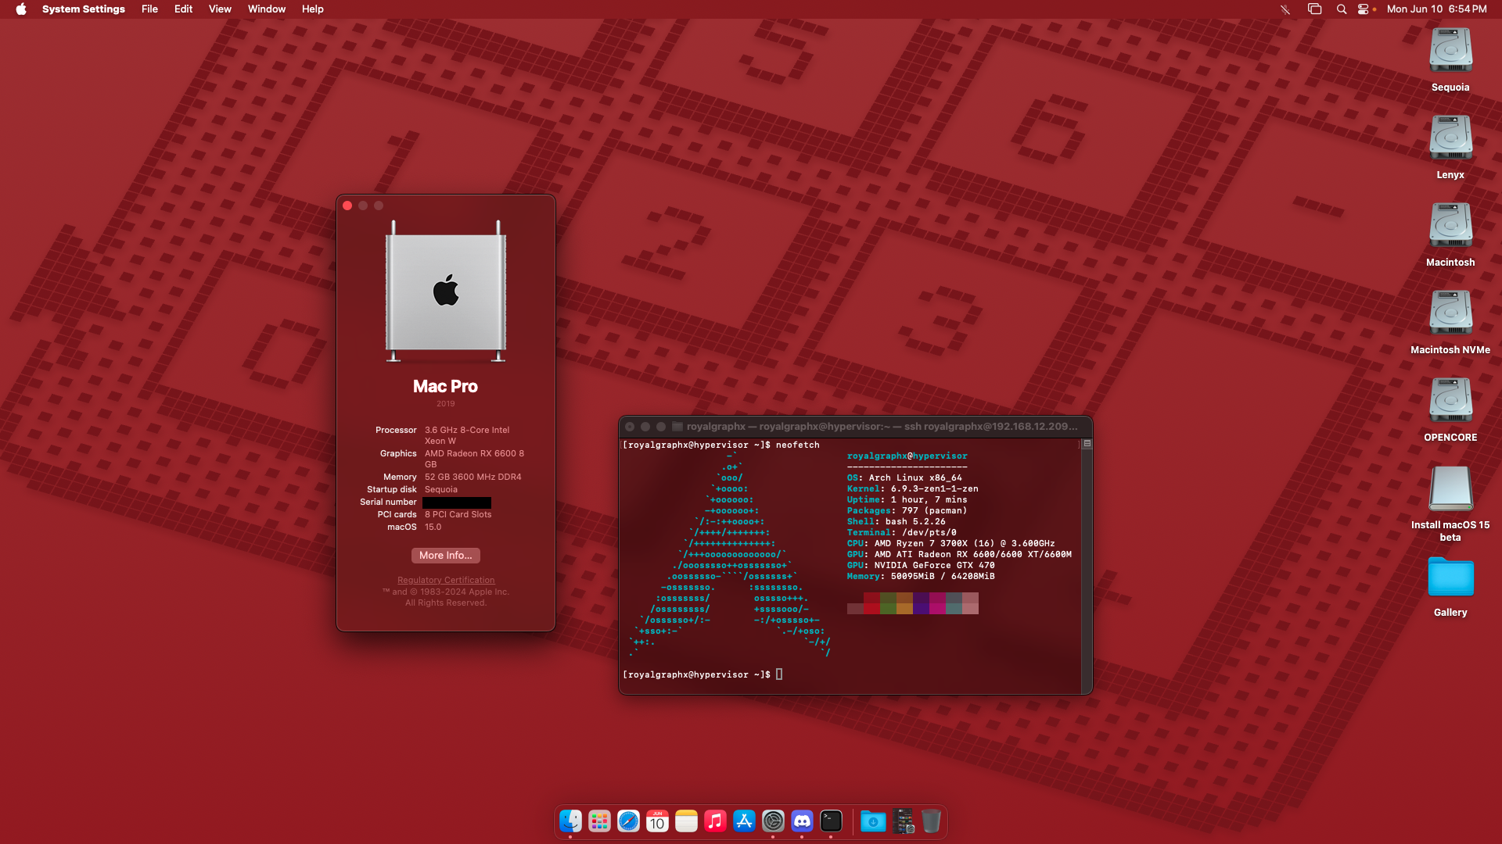This screenshot has height=844, width=1502.
Task: Open the Window menu
Action: coord(266,9)
